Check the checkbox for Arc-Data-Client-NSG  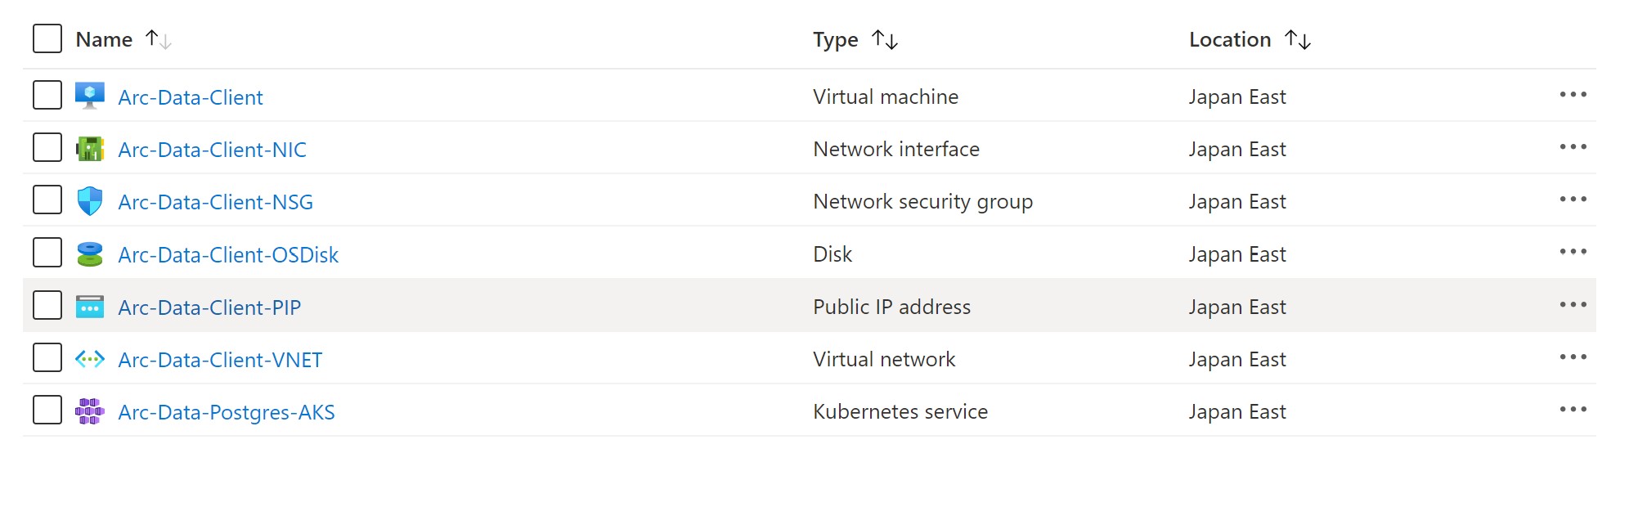pyautogui.click(x=47, y=200)
